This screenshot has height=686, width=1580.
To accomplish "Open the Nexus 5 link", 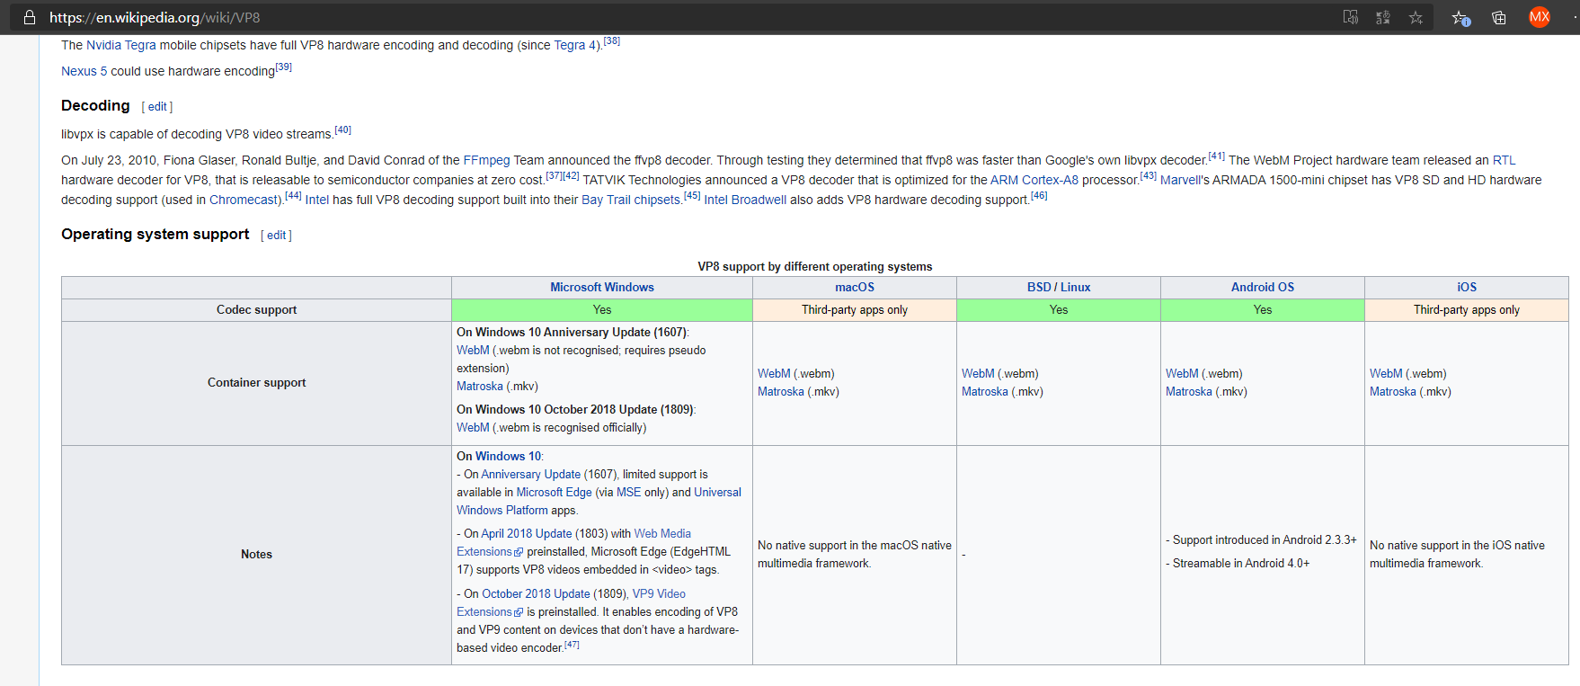I will pos(84,71).
